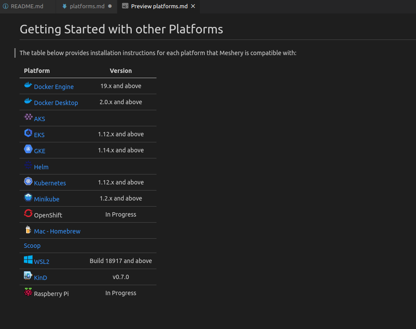This screenshot has height=329, width=416.
Task: Click the Kubernetes wheel icon
Action: point(28,181)
